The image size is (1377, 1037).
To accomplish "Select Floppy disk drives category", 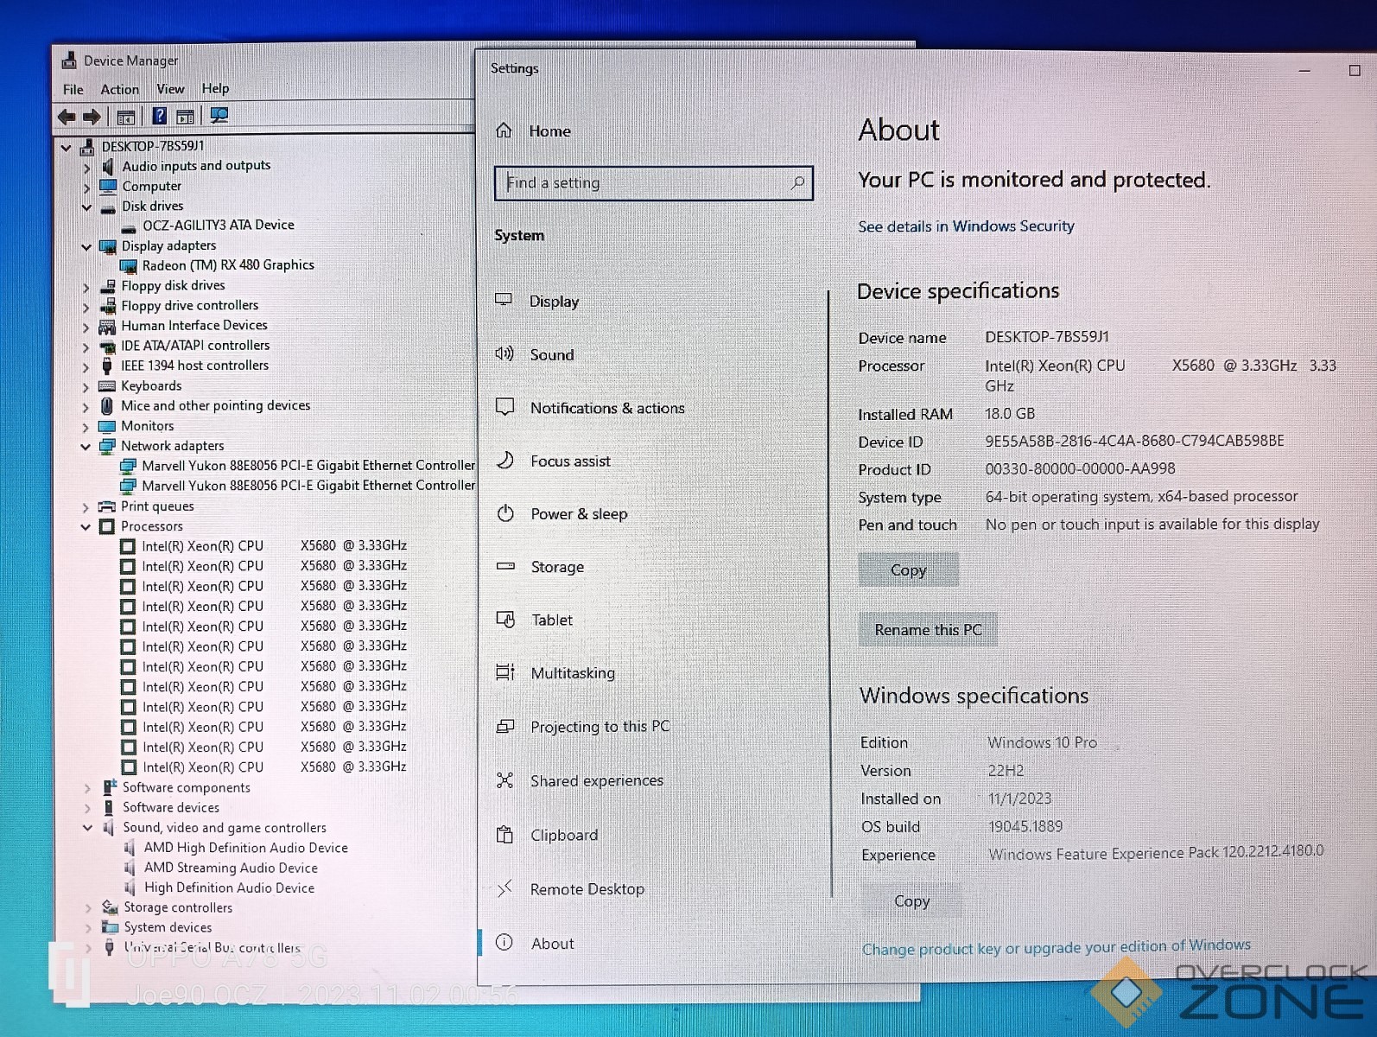I will tap(173, 286).
